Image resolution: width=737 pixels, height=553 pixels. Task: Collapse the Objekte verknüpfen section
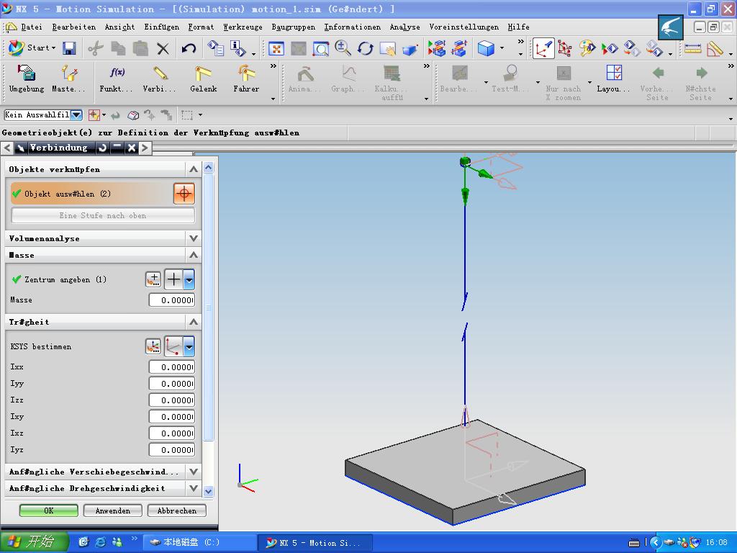pos(193,168)
